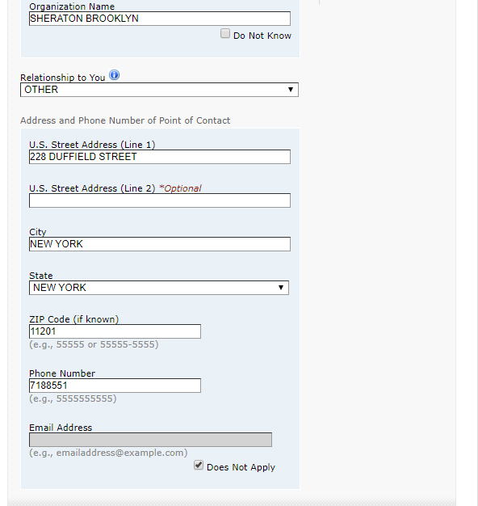The width and height of the screenshot is (478, 506).
Task: Click the Phone Number label
Action: 62,373
